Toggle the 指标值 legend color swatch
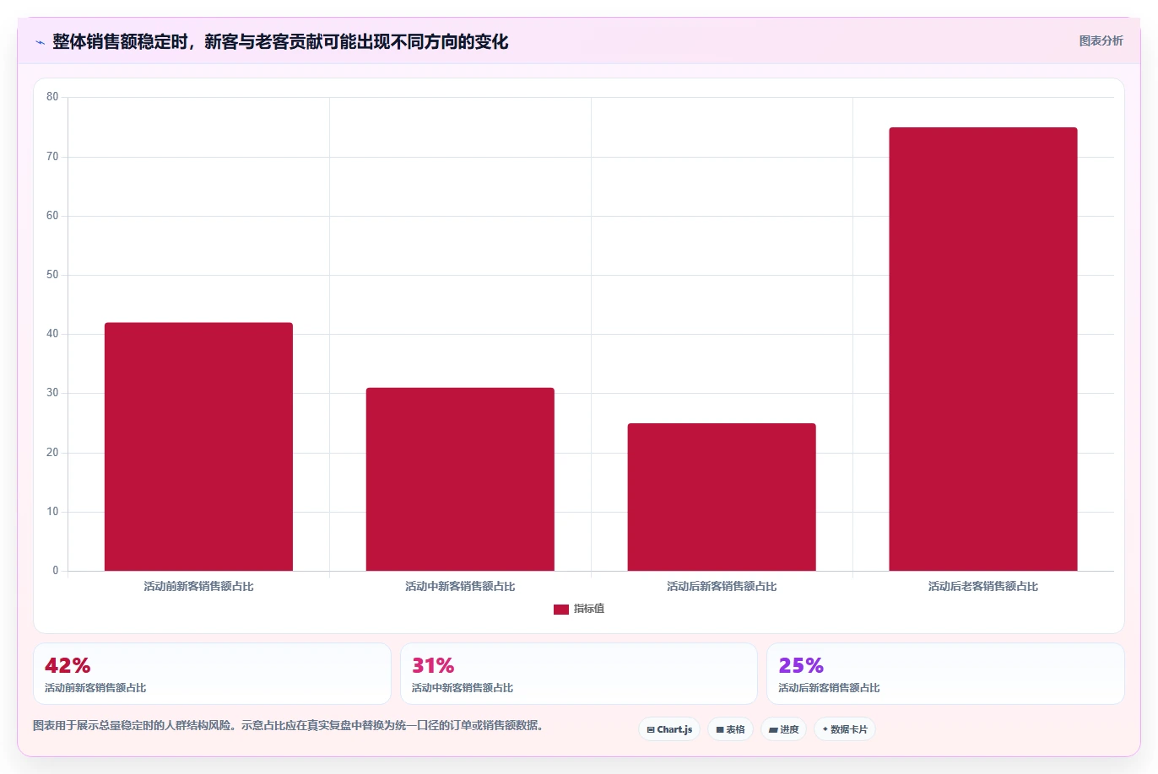This screenshot has width=1158, height=774. click(560, 610)
